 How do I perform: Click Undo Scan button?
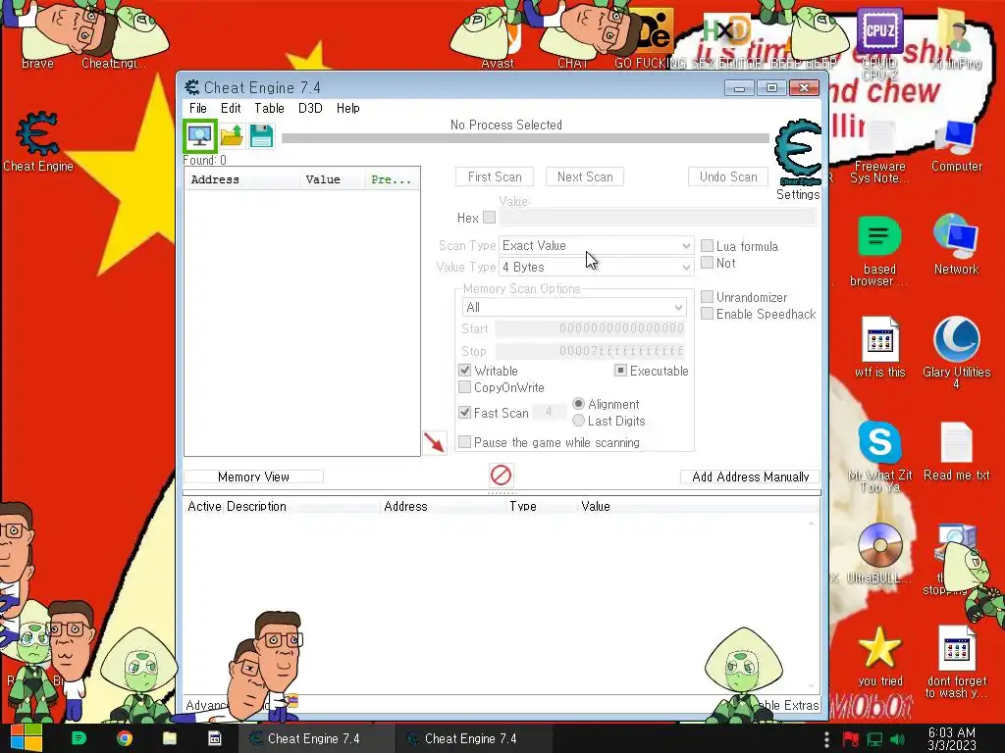[728, 176]
